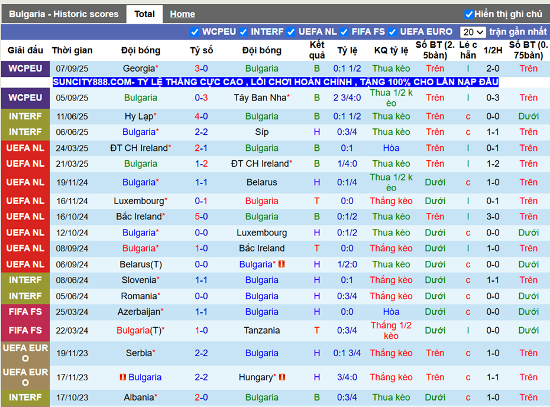This screenshot has height=407, width=550.
Task: Click the 5-0 score for Bắc Ireland match
Action: point(201,217)
